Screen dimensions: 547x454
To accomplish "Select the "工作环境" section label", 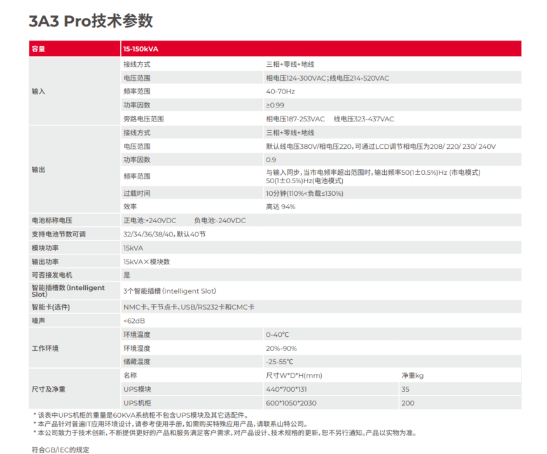I will pos(45,348).
